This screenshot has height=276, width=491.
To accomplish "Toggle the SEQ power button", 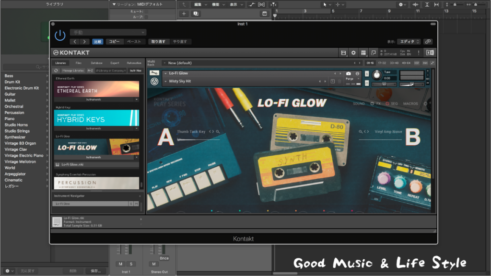I will coord(387,103).
